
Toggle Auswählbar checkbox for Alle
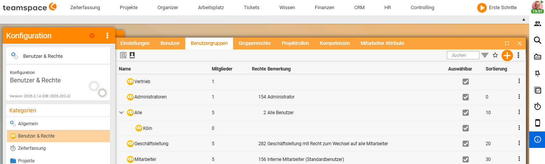pos(466,113)
